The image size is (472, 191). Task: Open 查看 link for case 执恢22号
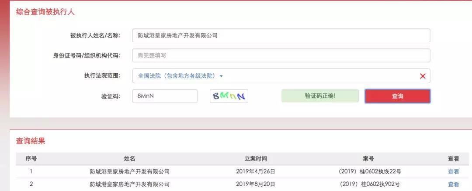[x=453, y=172]
